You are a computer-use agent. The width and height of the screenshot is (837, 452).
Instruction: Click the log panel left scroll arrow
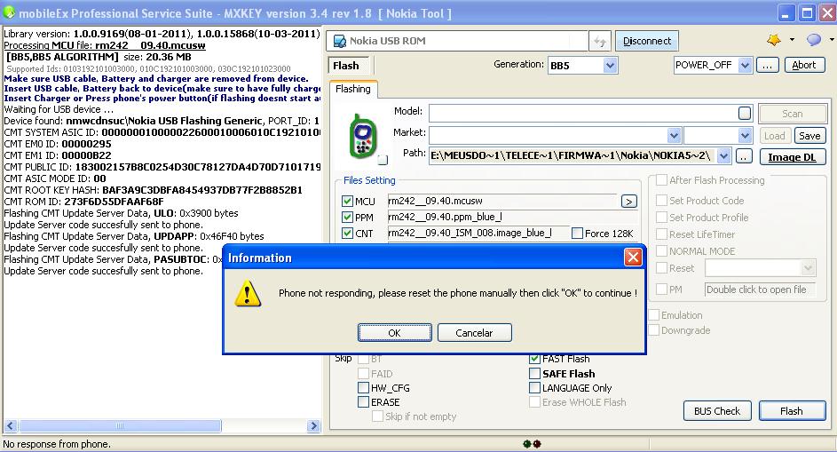10,426
